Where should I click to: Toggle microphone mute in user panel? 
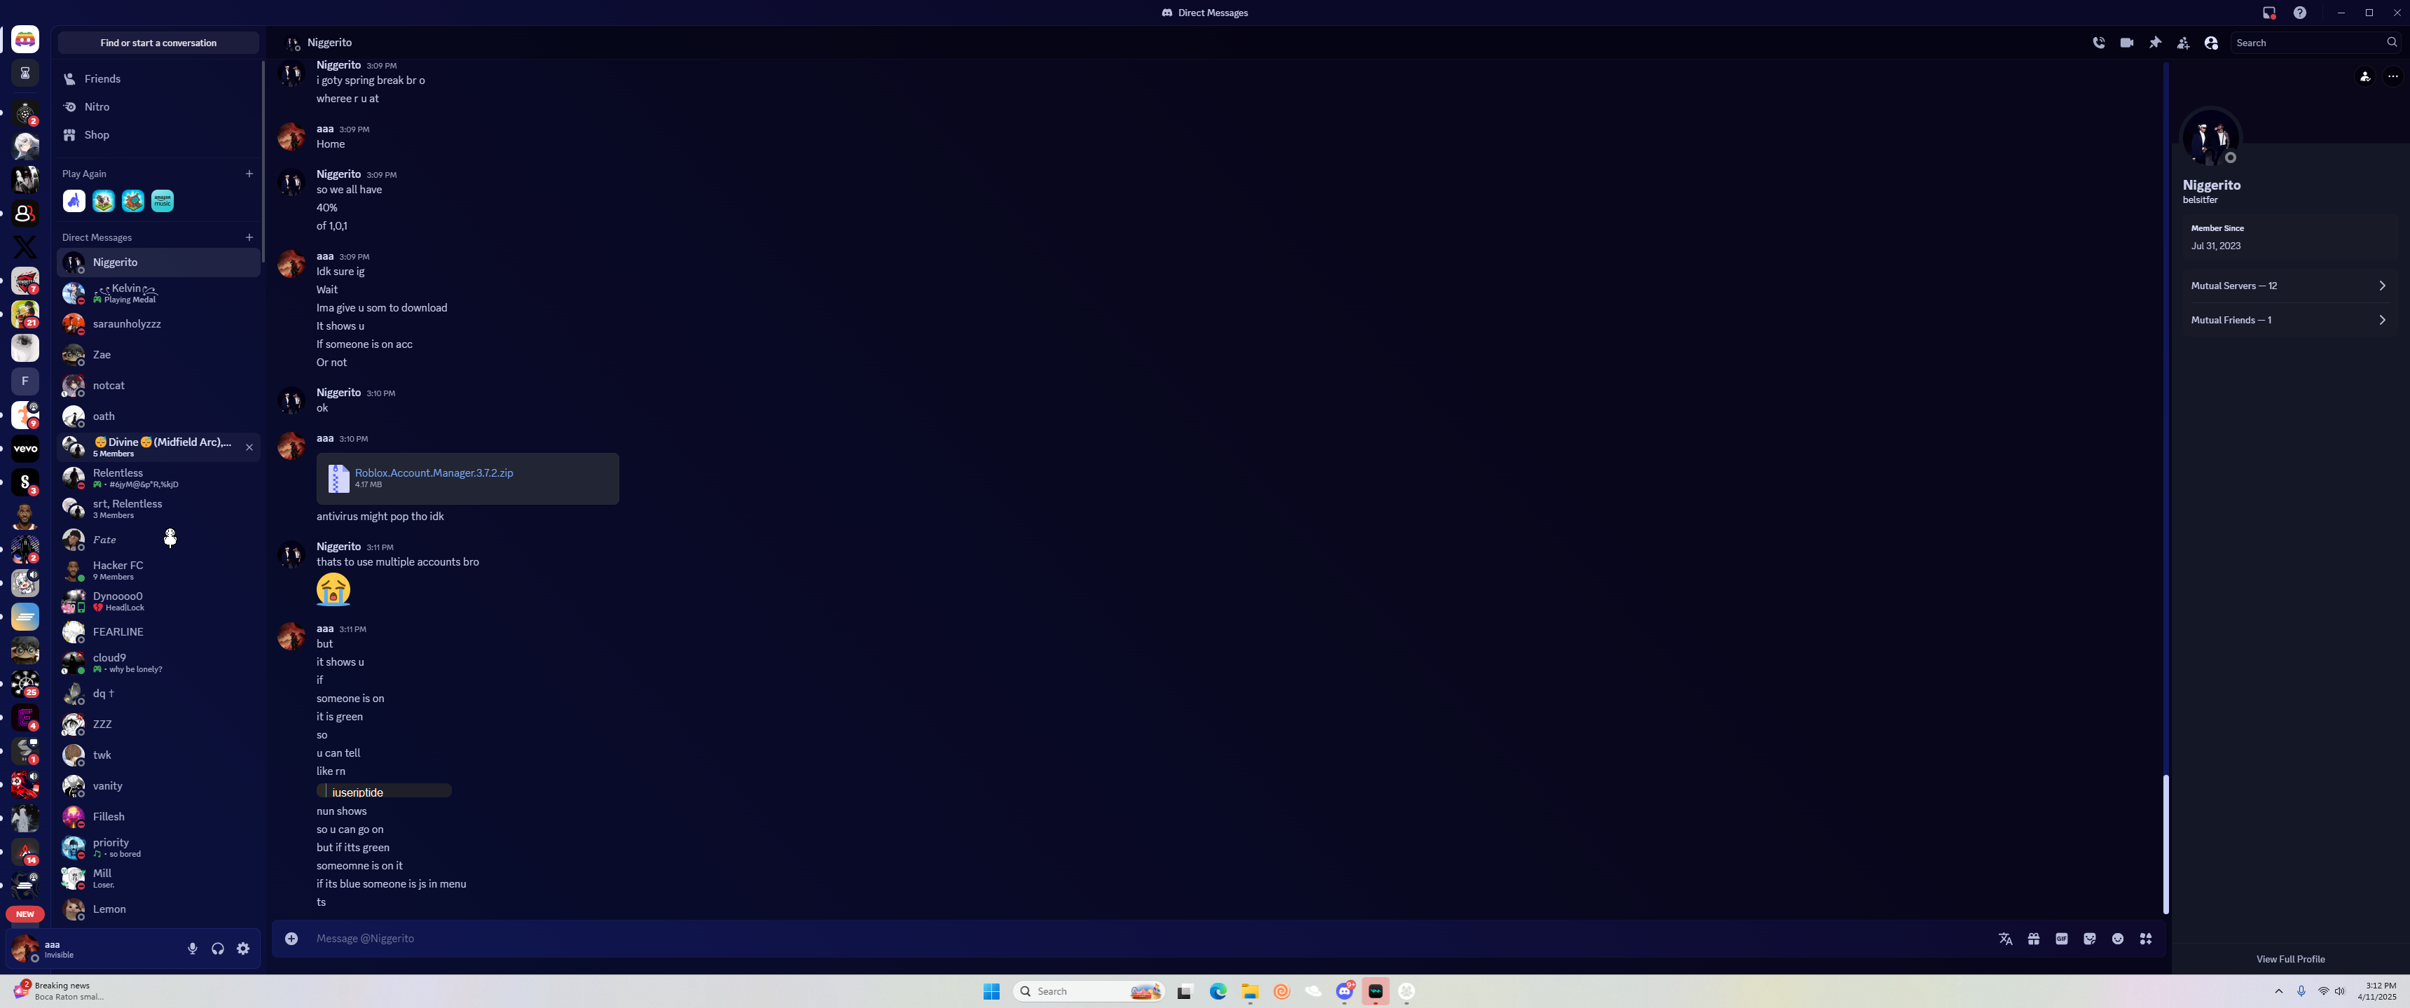coord(193,949)
